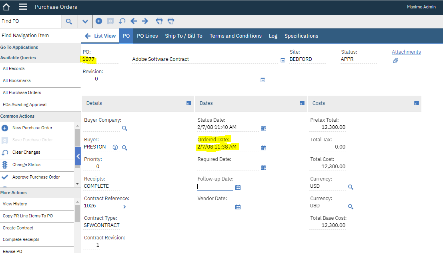
Task: Collapse the Dates section
Action: [302, 103]
